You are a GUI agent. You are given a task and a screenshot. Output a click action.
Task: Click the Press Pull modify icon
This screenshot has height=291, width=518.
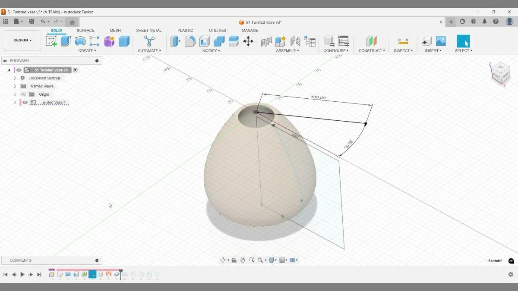[175, 41]
